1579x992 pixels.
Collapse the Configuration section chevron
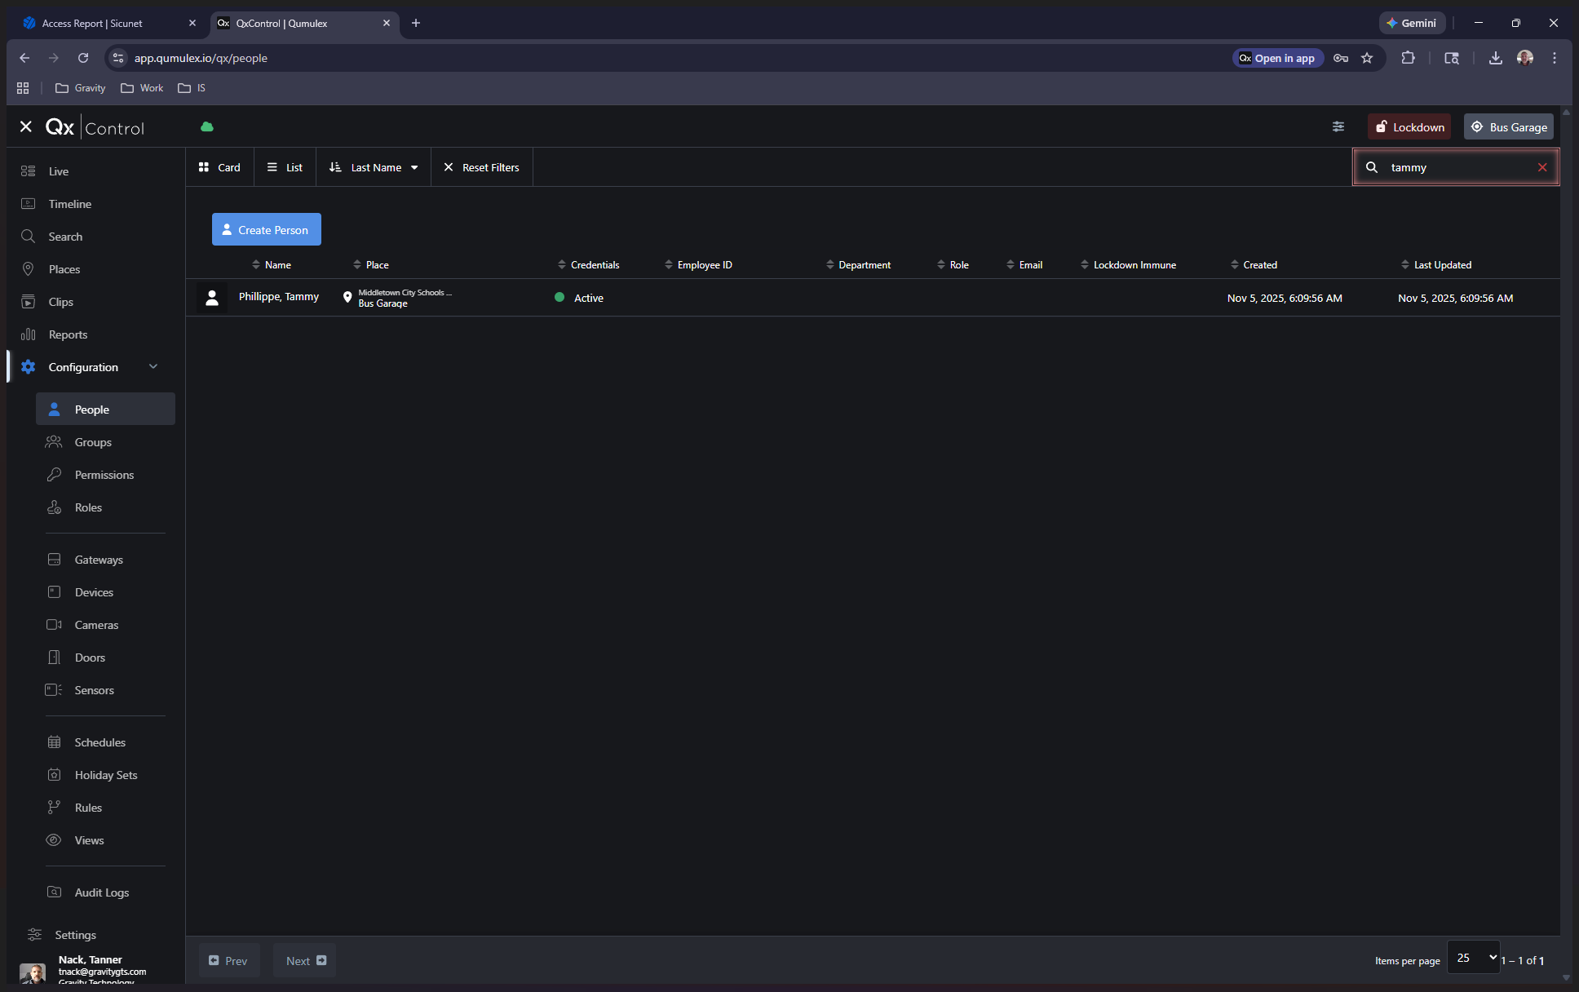pos(153,366)
